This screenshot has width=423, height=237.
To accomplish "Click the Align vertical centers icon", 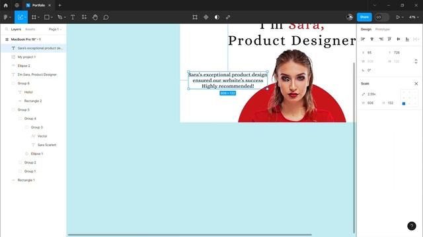I will pos(399,39).
